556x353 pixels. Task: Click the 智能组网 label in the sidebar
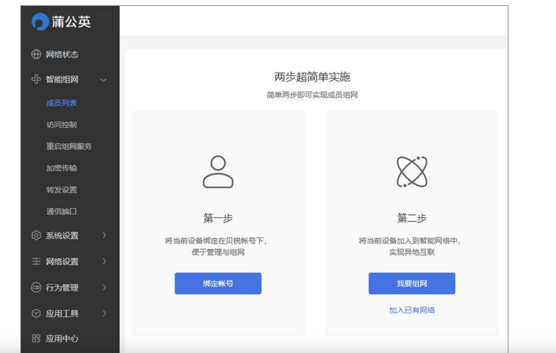click(x=62, y=79)
